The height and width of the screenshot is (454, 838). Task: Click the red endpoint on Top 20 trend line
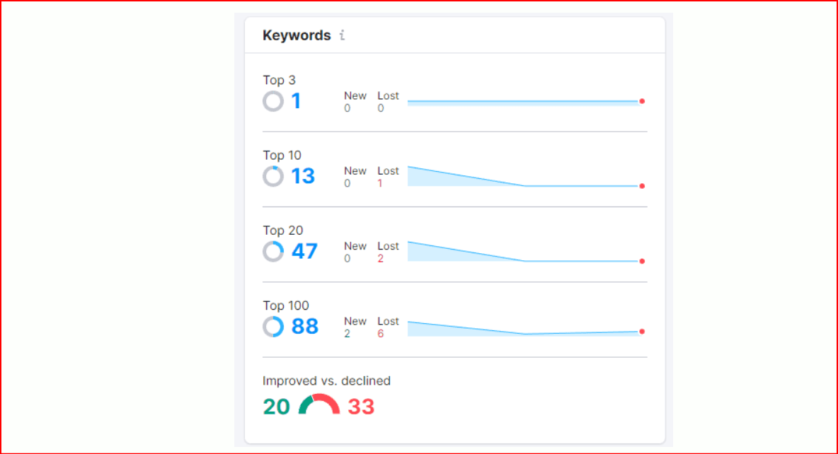pos(642,261)
